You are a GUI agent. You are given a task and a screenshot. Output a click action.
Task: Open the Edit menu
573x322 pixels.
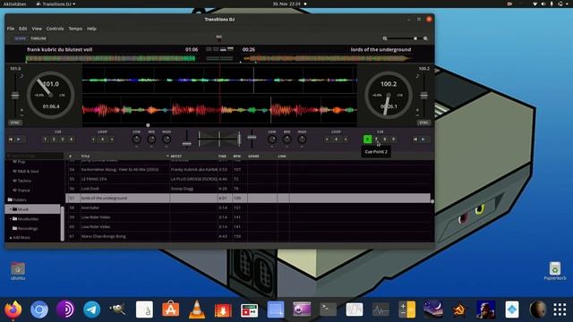[x=22, y=29]
